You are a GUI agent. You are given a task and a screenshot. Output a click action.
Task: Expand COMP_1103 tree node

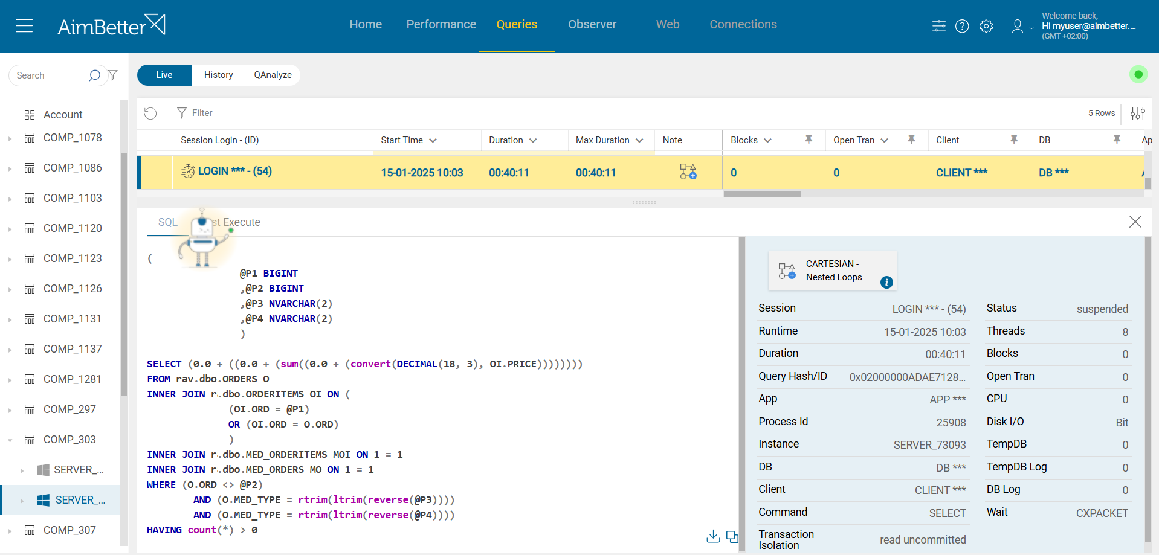(10, 199)
